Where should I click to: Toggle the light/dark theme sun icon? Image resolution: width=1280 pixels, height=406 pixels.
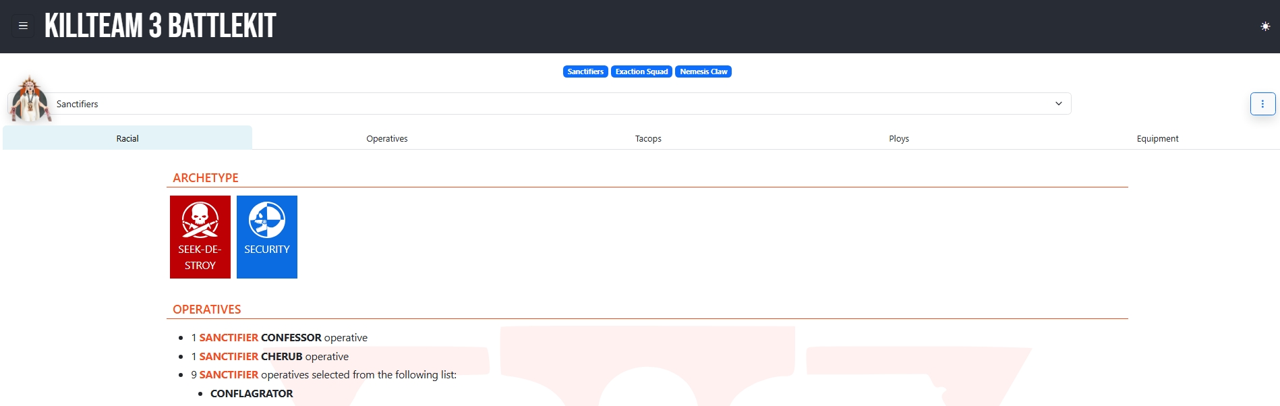coord(1265,26)
